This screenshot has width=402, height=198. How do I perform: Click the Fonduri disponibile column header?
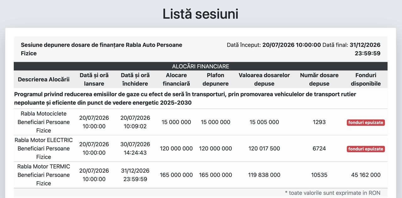pyautogui.click(x=366, y=79)
